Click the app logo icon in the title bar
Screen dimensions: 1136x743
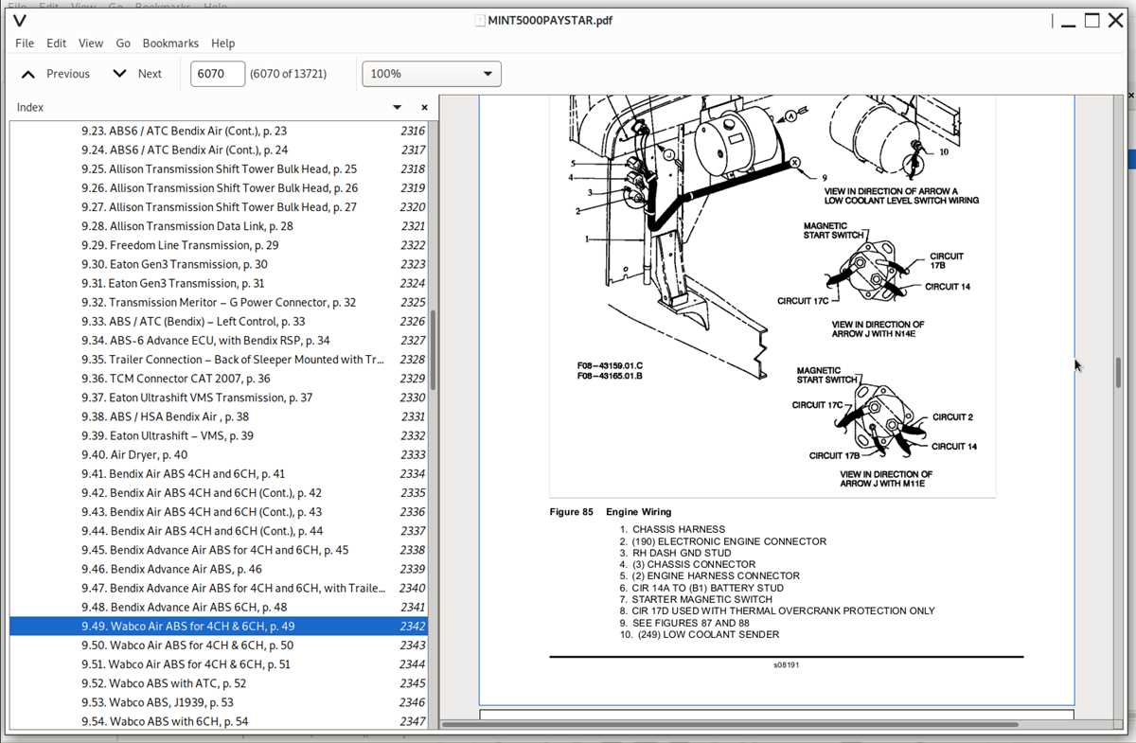click(20, 21)
